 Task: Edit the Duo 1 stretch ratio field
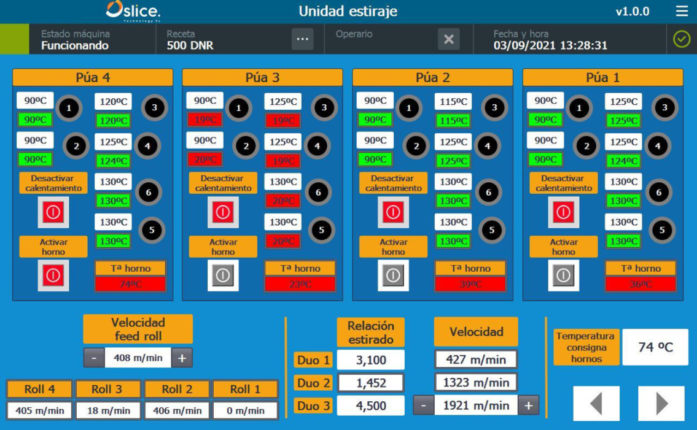(370, 360)
